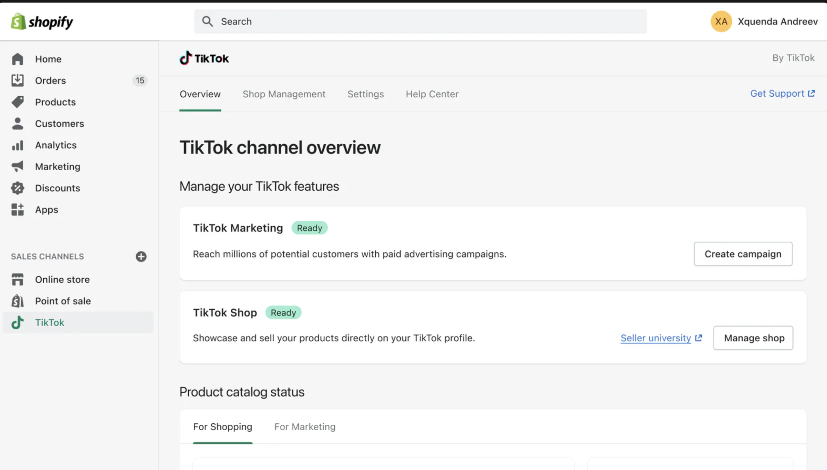Image resolution: width=827 pixels, height=470 pixels.
Task: Click the Apps grid icon
Action: [x=17, y=209]
